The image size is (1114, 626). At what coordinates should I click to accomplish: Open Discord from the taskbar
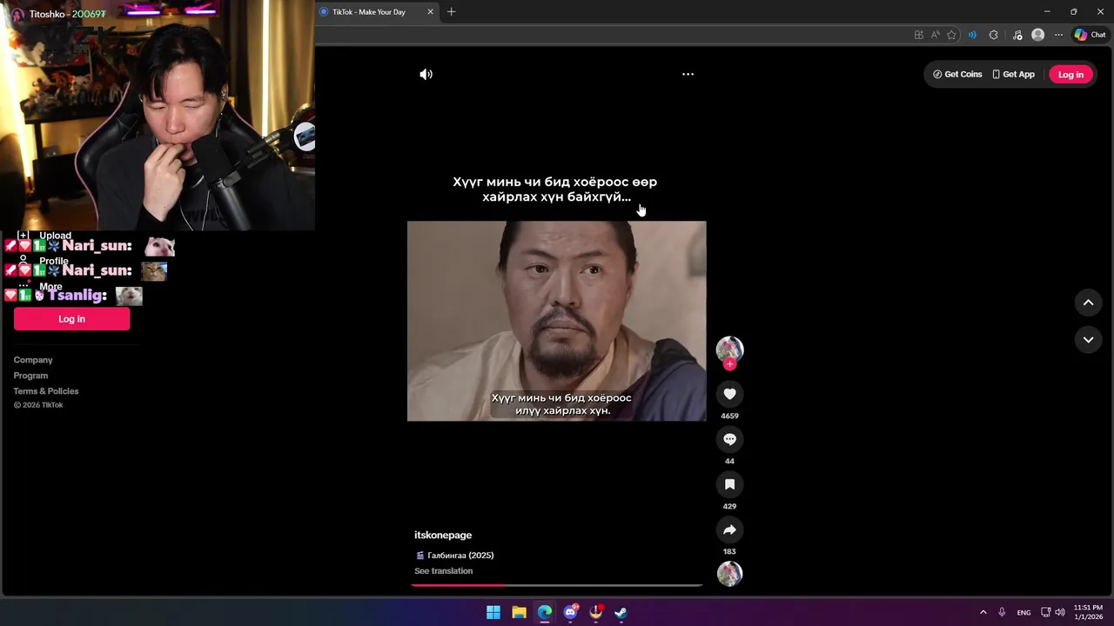570,612
